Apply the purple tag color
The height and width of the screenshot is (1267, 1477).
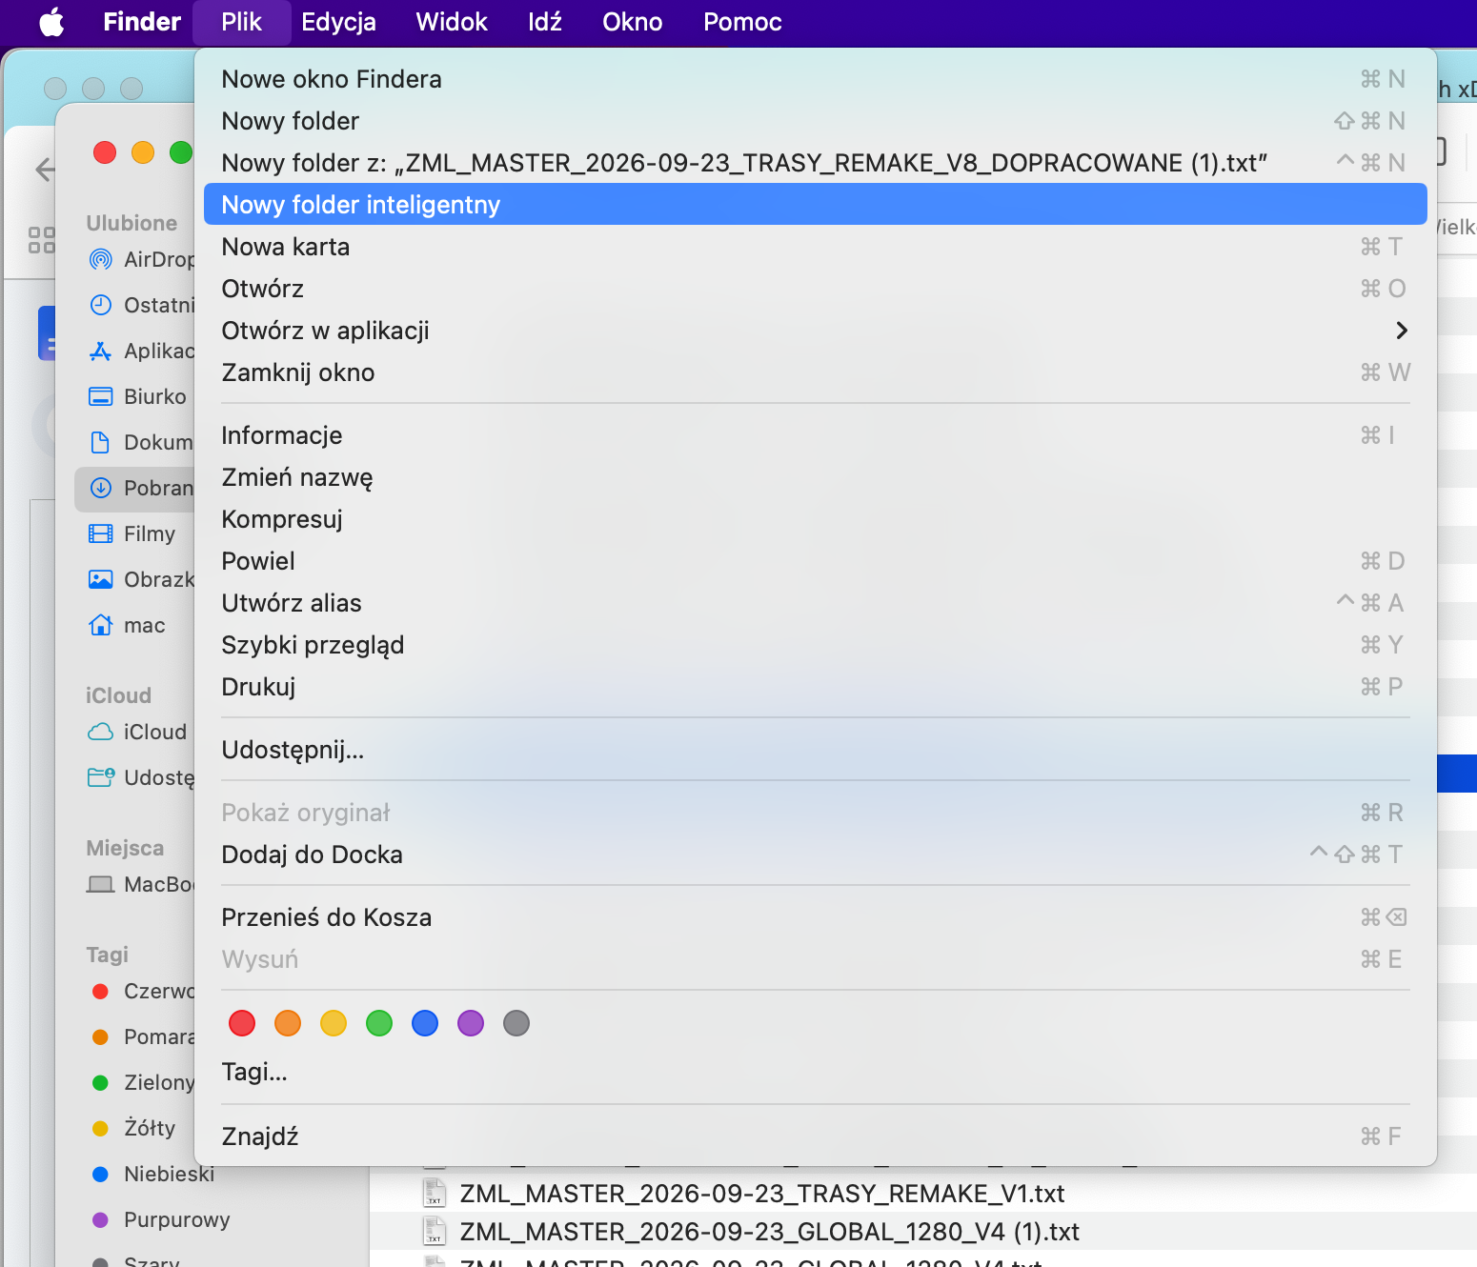(471, 1023)
